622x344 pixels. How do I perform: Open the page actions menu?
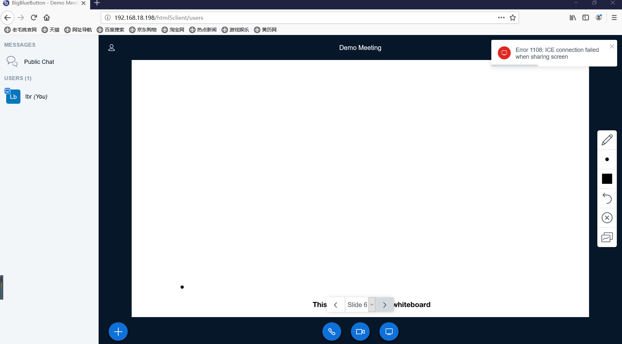click(x=501, y=18)
